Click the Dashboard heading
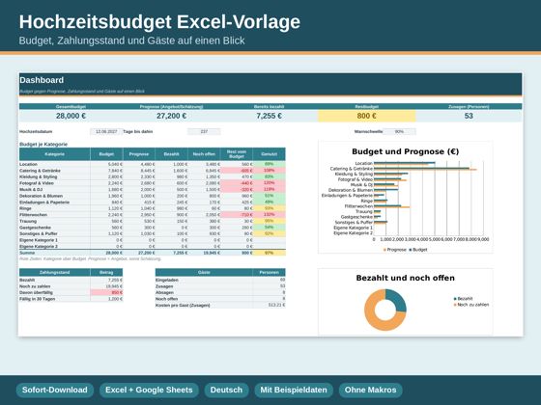 click(x=42, y=80)
